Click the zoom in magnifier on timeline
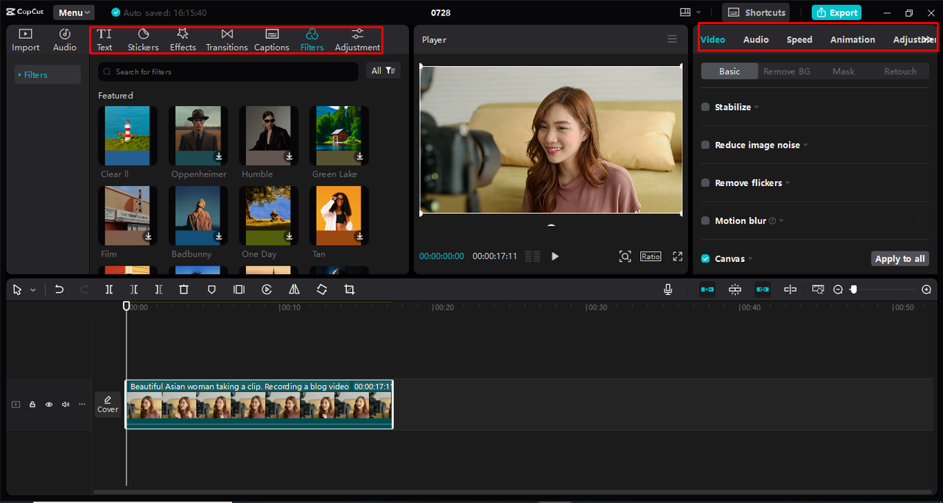The height and width of the screenshot is (503, 943). (927, 290)
